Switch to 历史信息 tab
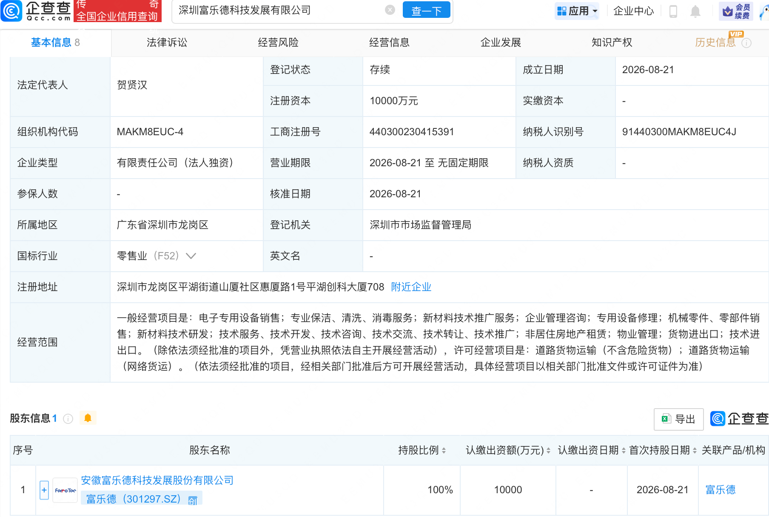The image size is (769, 517). pos(715,43)
